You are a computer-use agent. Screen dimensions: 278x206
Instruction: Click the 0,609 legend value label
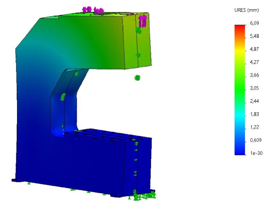[x=256, y=140]
